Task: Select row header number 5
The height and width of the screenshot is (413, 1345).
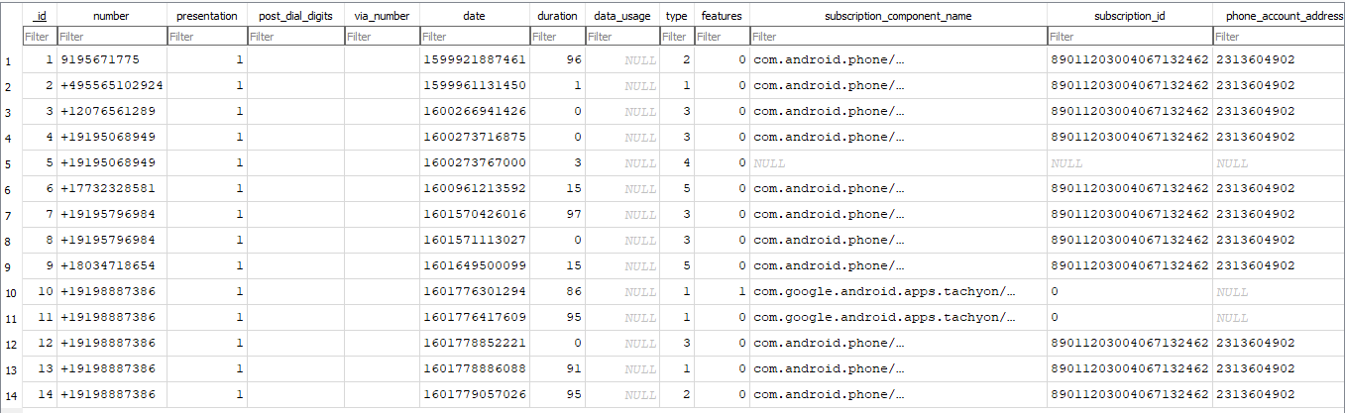Action: tap(11, 162)
